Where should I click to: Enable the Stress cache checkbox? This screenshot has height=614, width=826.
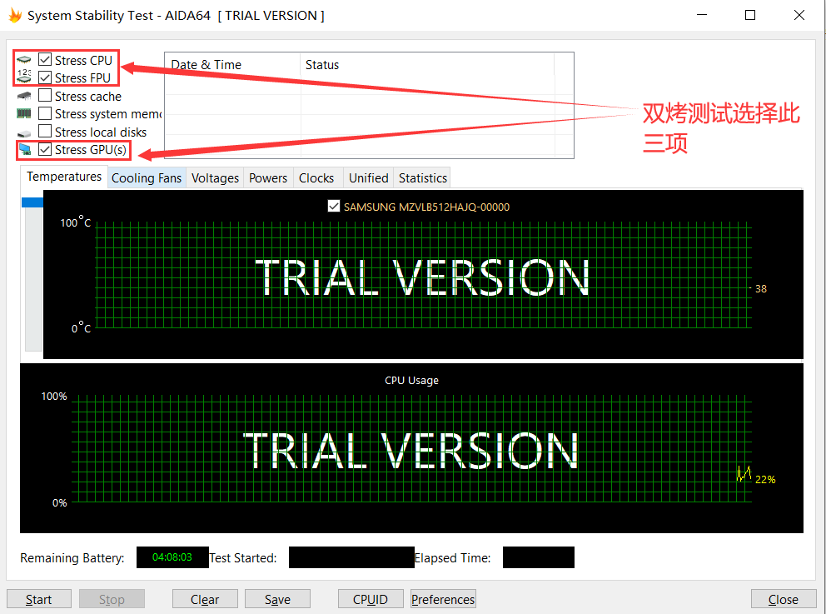pyautogui.click(x=45, y=96)
